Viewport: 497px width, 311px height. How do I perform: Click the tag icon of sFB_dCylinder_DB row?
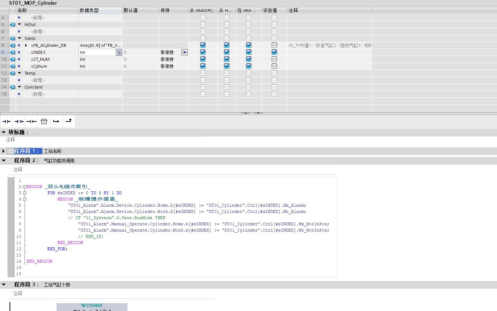[12, 45]
